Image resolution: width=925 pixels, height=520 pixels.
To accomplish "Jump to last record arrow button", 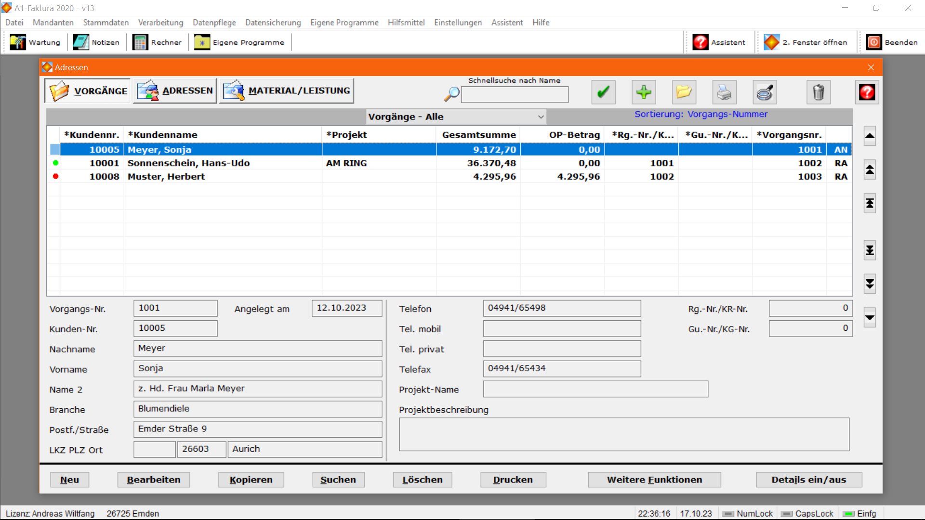I will (x=870, y=250).
